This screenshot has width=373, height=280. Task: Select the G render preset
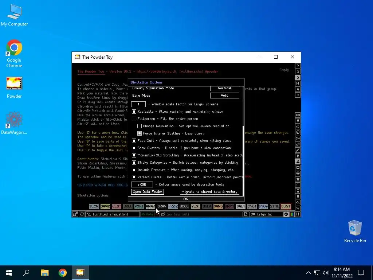pyautogui.click(x=298, y=72)
